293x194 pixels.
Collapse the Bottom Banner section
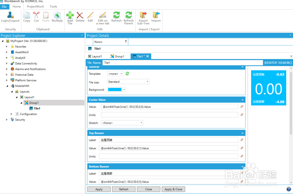coord(243,166)
